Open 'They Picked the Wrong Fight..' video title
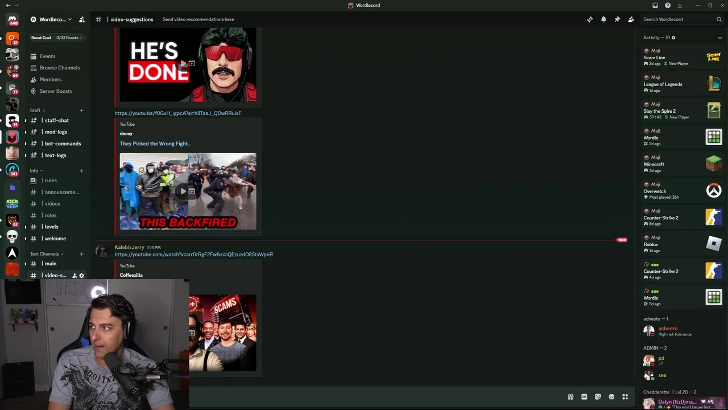Image resolution: width=728 pixels, height=410 pixels. (x=155, y=143)
